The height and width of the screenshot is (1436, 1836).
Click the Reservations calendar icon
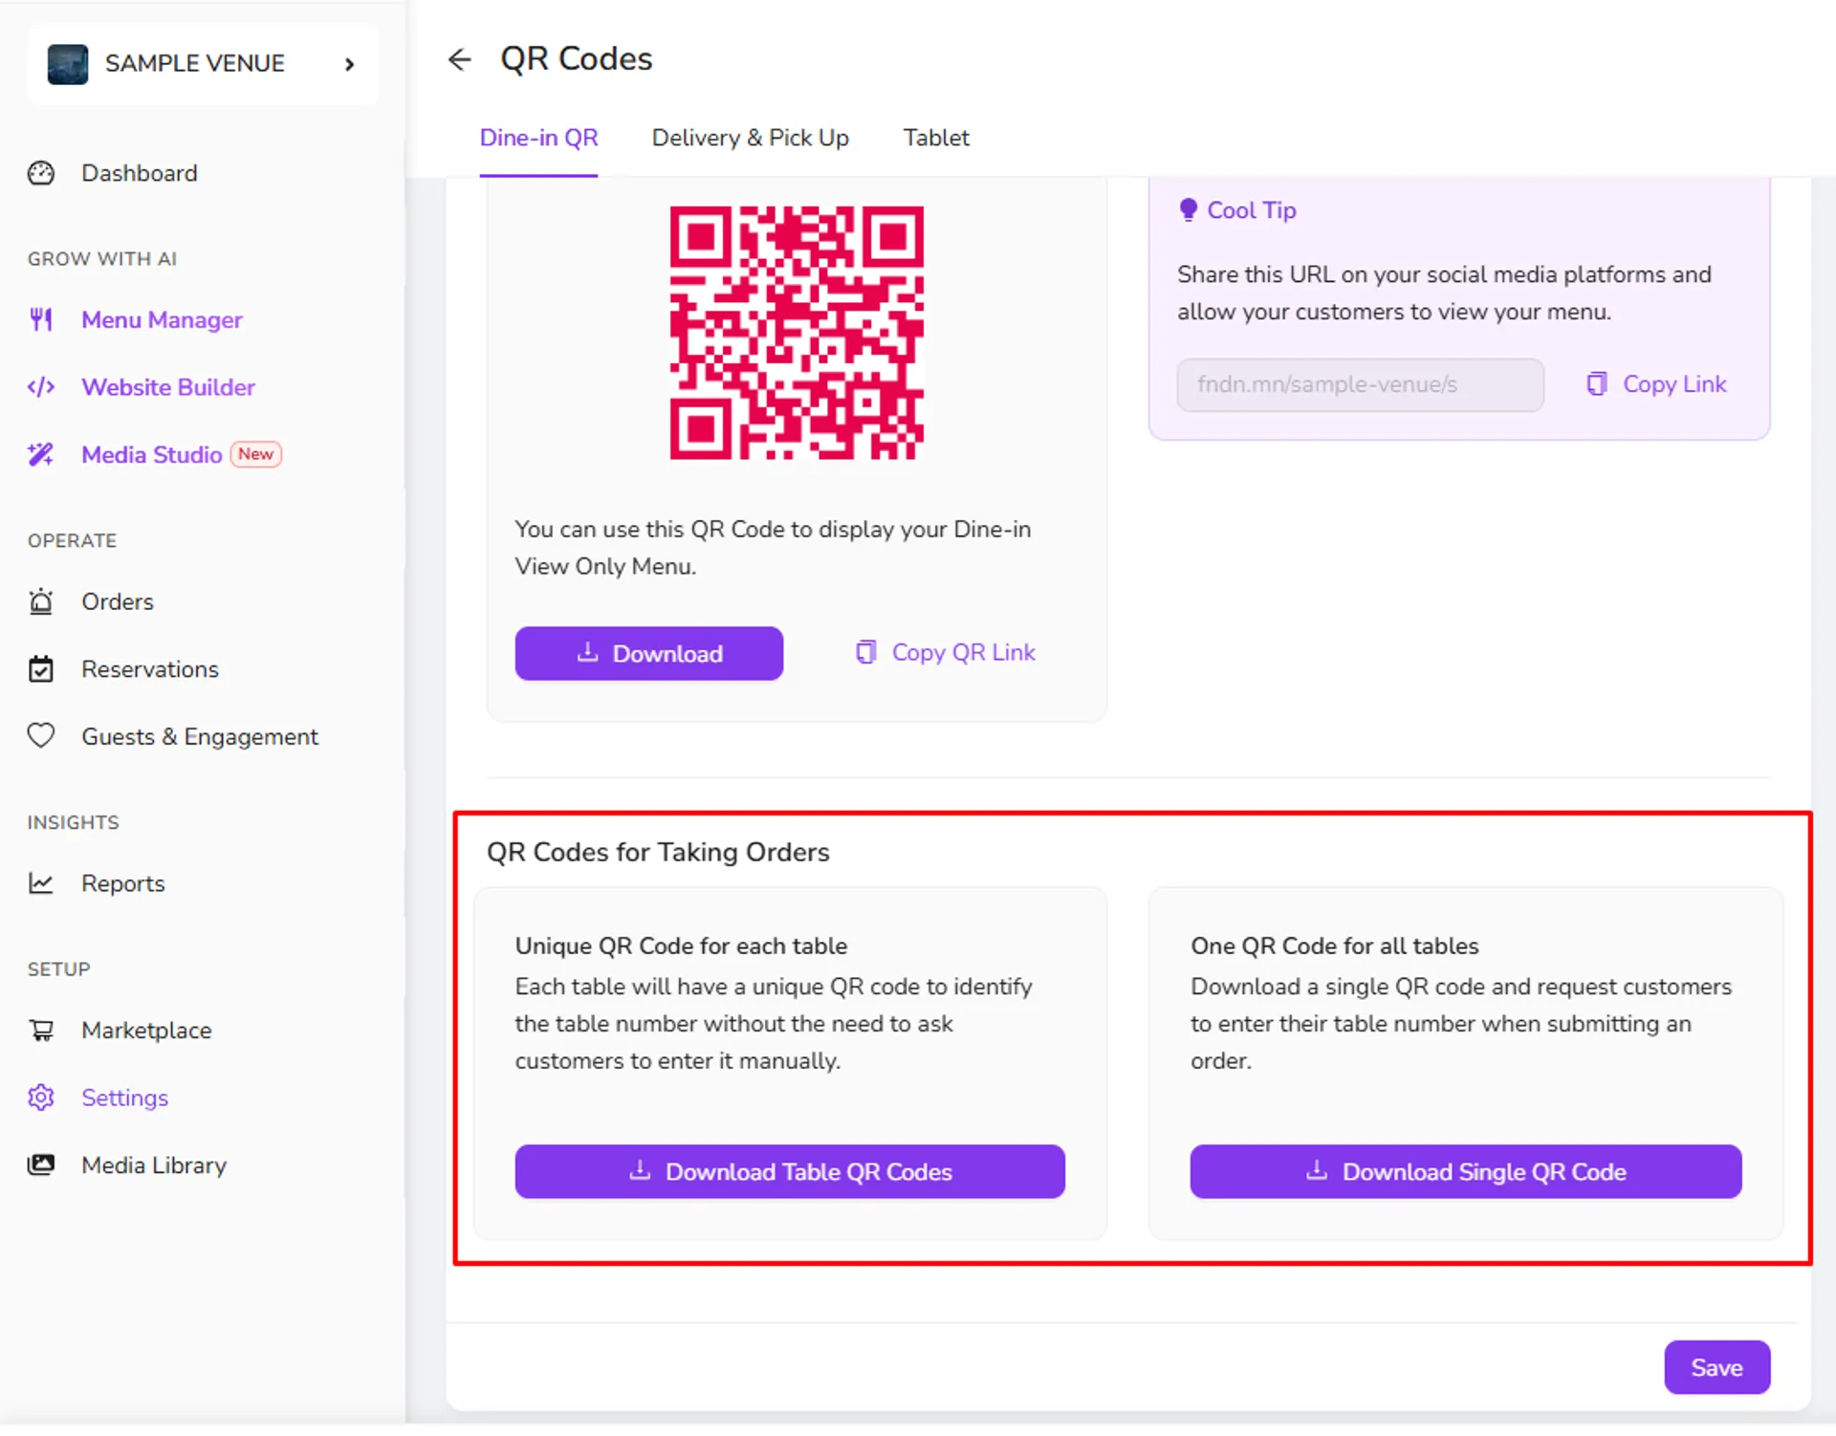tap(41, 669)
